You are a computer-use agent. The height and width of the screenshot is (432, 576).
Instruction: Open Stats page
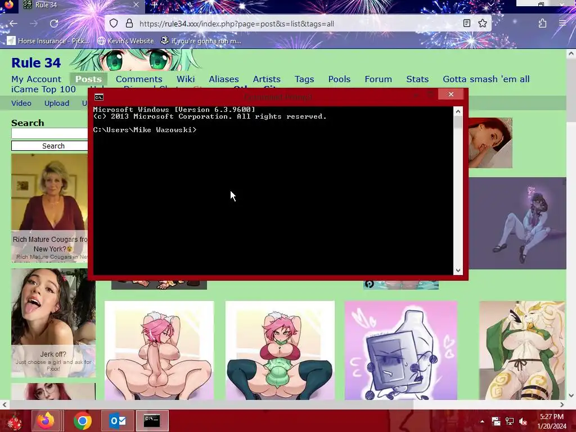point(417,79)
